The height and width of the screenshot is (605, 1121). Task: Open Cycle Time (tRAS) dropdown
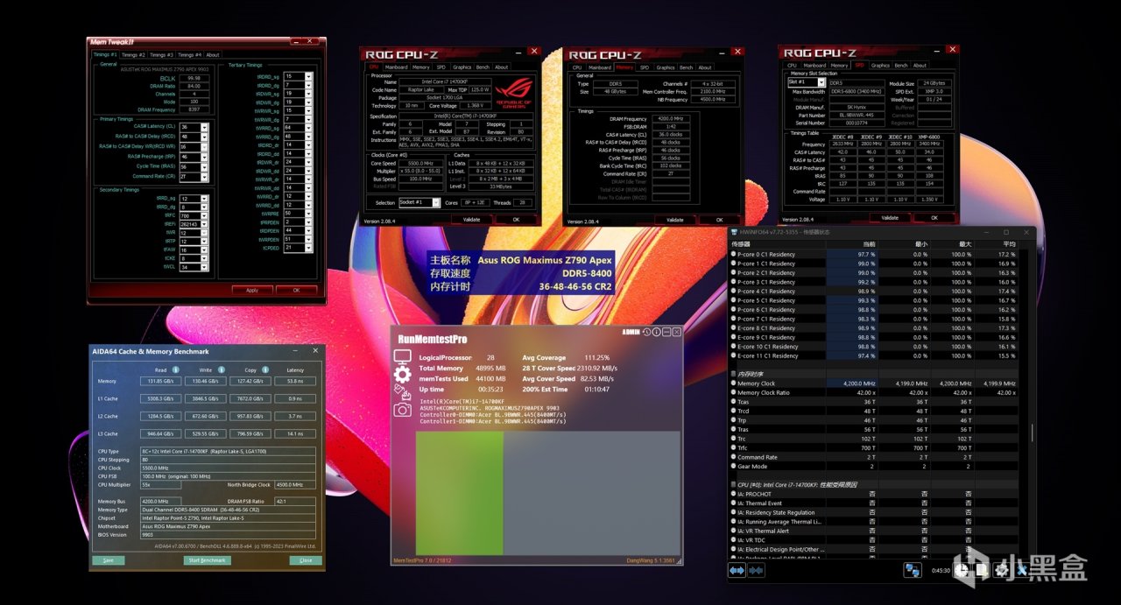205,166
